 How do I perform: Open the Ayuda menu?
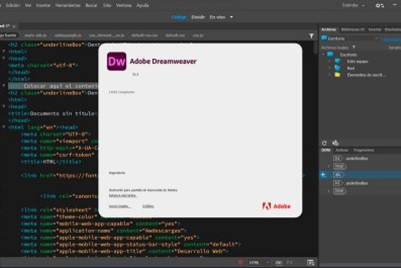[x=143, y=5]
